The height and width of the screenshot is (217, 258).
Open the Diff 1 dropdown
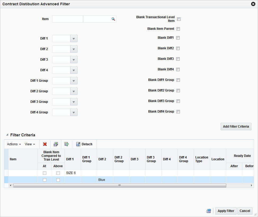(x=74, y=38)
